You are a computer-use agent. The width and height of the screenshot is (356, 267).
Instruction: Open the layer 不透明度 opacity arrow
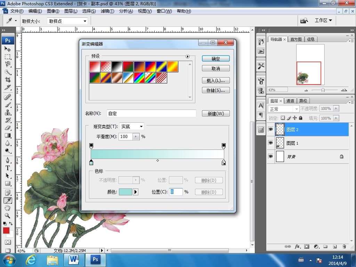point(336,108)
